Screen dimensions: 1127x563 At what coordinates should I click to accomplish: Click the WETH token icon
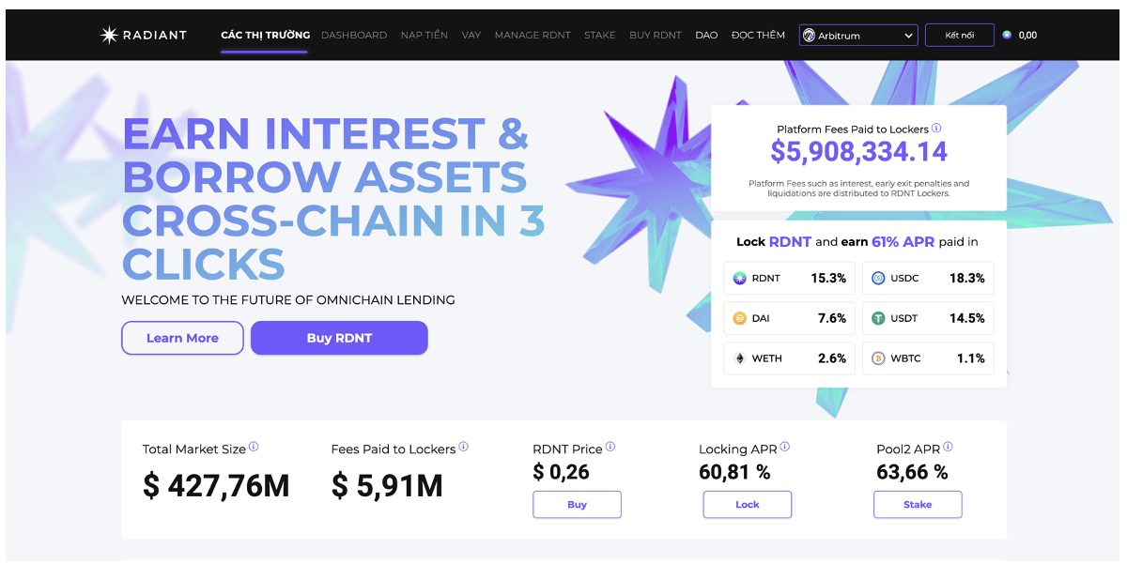pyautogui.click(x=740, y=358)
